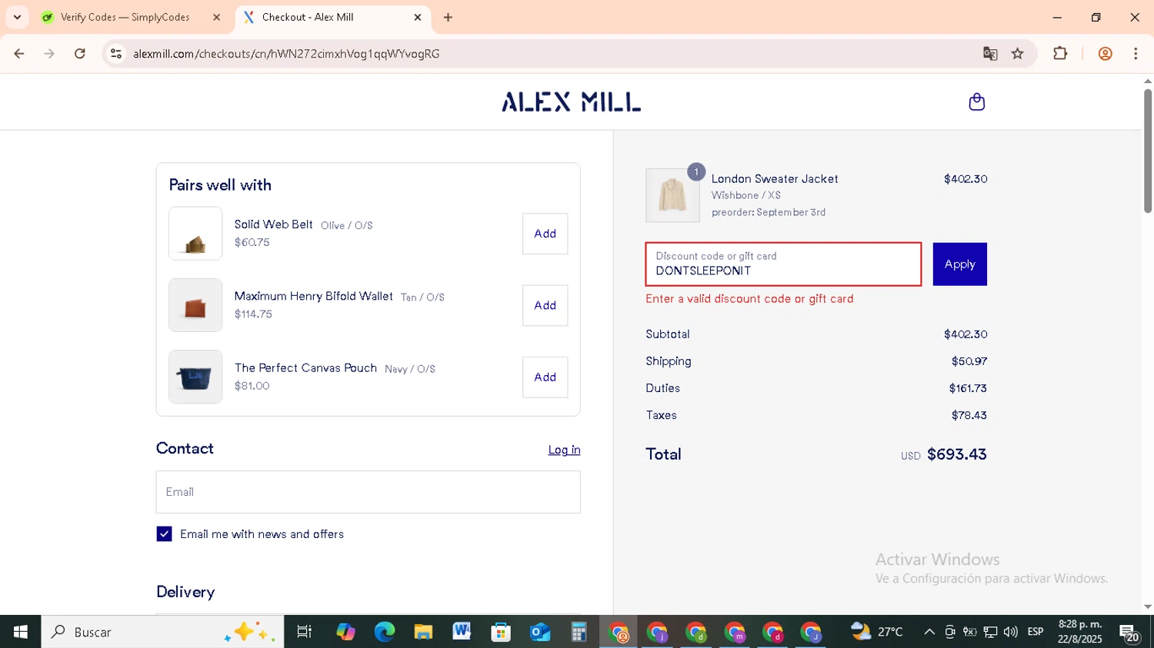This screenshot has width=1154, height=648.
Task: Add the Solid Web Belt
Action: [x=545, y=234]
